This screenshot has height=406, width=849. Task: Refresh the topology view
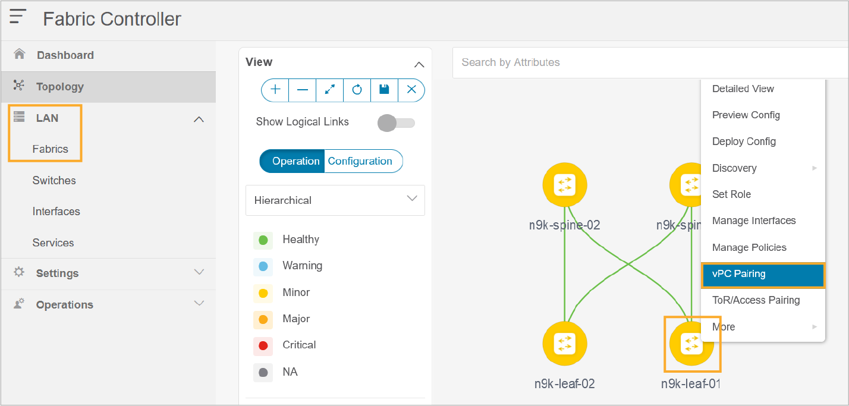click(357, 90)
